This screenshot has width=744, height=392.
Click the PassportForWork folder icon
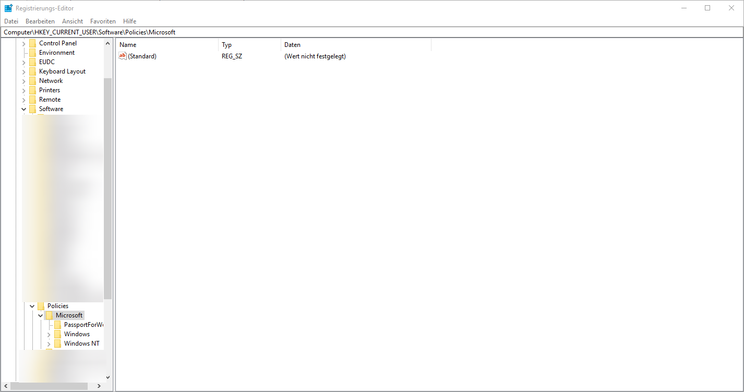coord(57,325)
